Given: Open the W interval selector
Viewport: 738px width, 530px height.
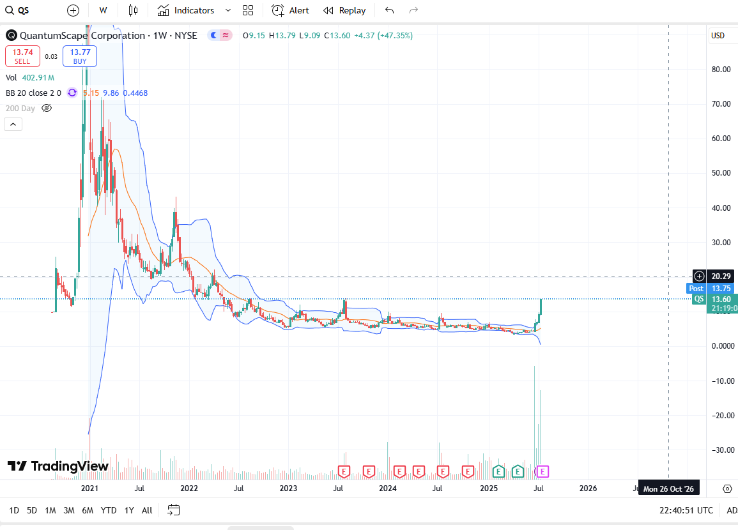Looking at the screenshot, I should coord(103,10).
